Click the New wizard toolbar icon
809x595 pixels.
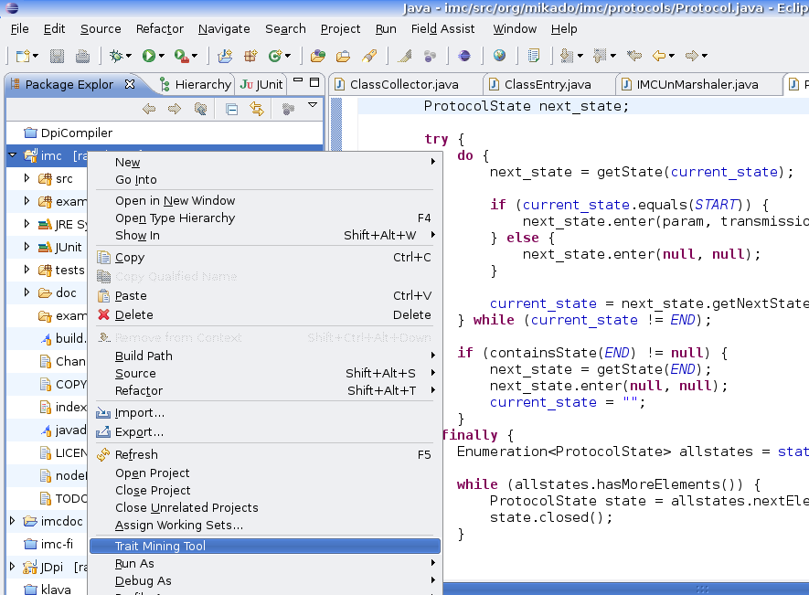pyautogui.click(x=22, y=56)
